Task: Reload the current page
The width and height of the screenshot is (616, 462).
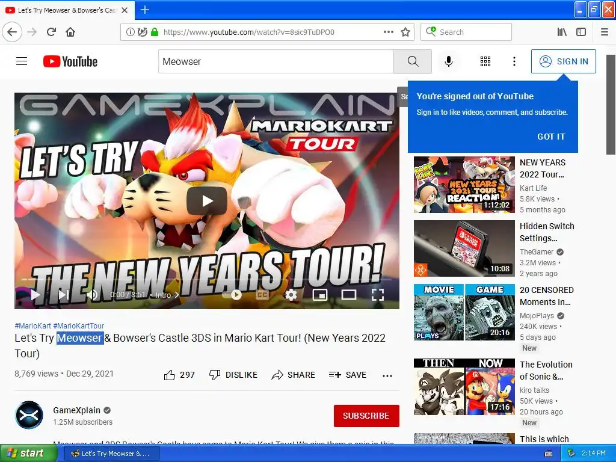Action: pyautogui.click(x=52, y=32)
